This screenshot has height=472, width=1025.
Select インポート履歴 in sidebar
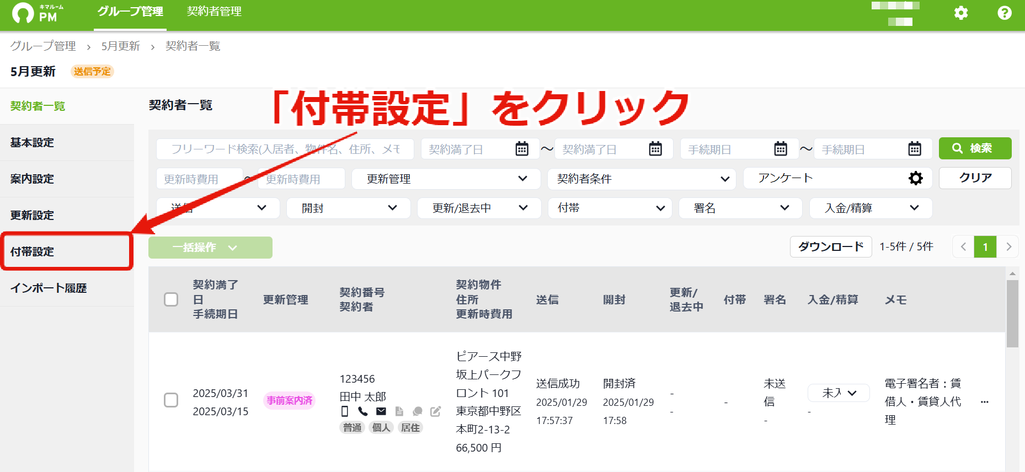coord(67,288)
